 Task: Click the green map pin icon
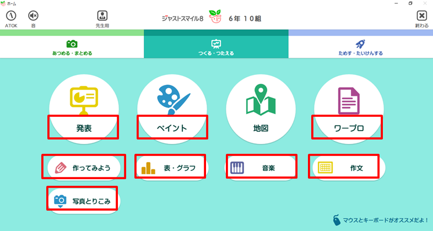coord(261,99)
